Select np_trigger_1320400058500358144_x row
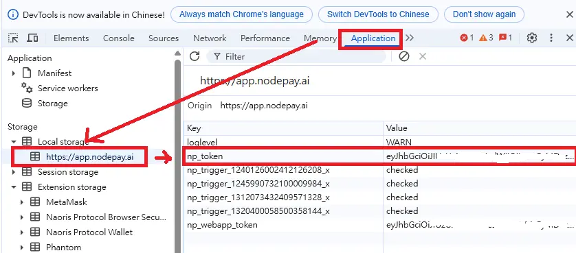This screenshot has height=253, width=576. click(380, 211)
